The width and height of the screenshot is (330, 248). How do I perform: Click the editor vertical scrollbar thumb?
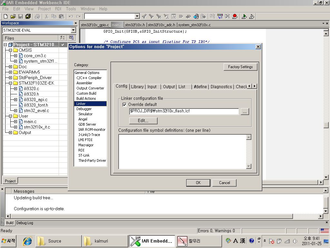(x=326, y=125)
